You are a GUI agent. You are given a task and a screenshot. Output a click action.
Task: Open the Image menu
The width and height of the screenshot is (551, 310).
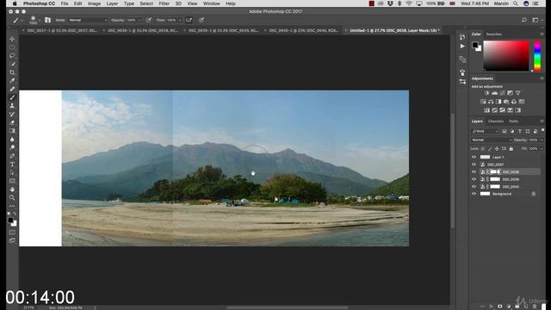click(x=94, y=3)
